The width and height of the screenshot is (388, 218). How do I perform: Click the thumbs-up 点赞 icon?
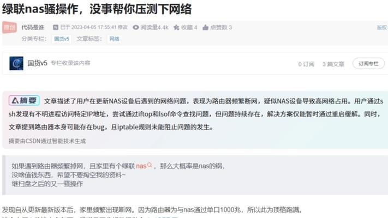click(205, 27)
